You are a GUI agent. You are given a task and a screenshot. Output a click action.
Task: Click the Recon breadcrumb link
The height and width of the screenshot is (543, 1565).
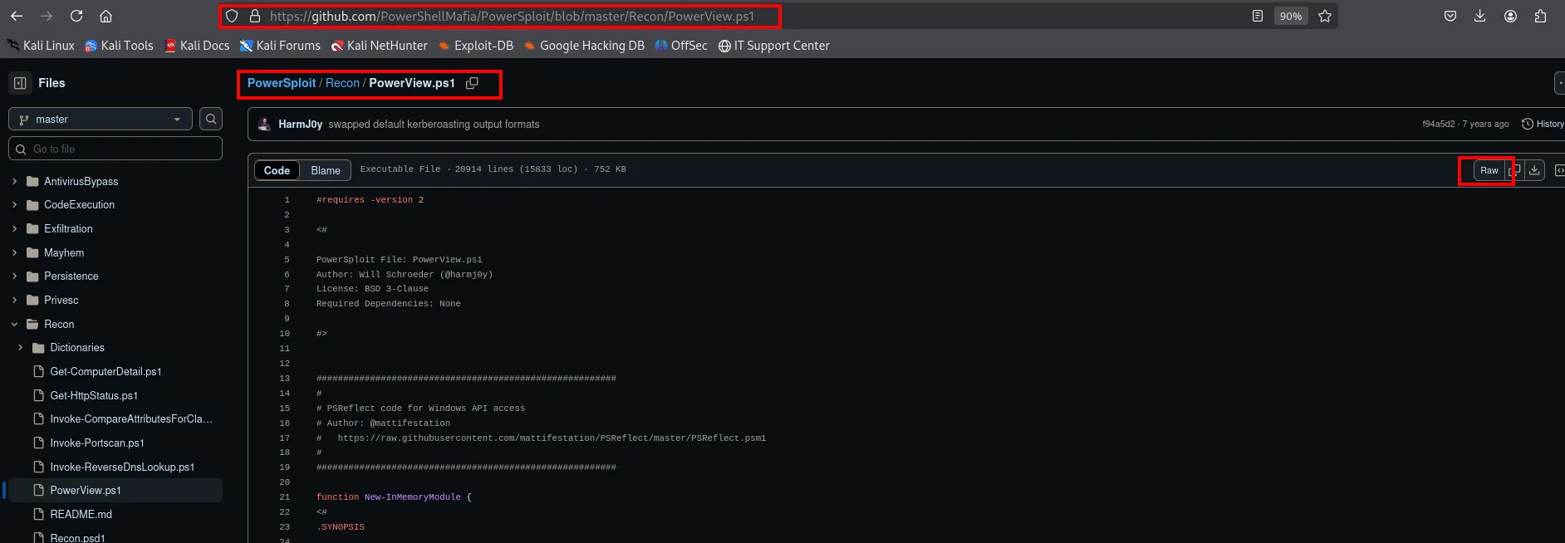pos(342,83)
